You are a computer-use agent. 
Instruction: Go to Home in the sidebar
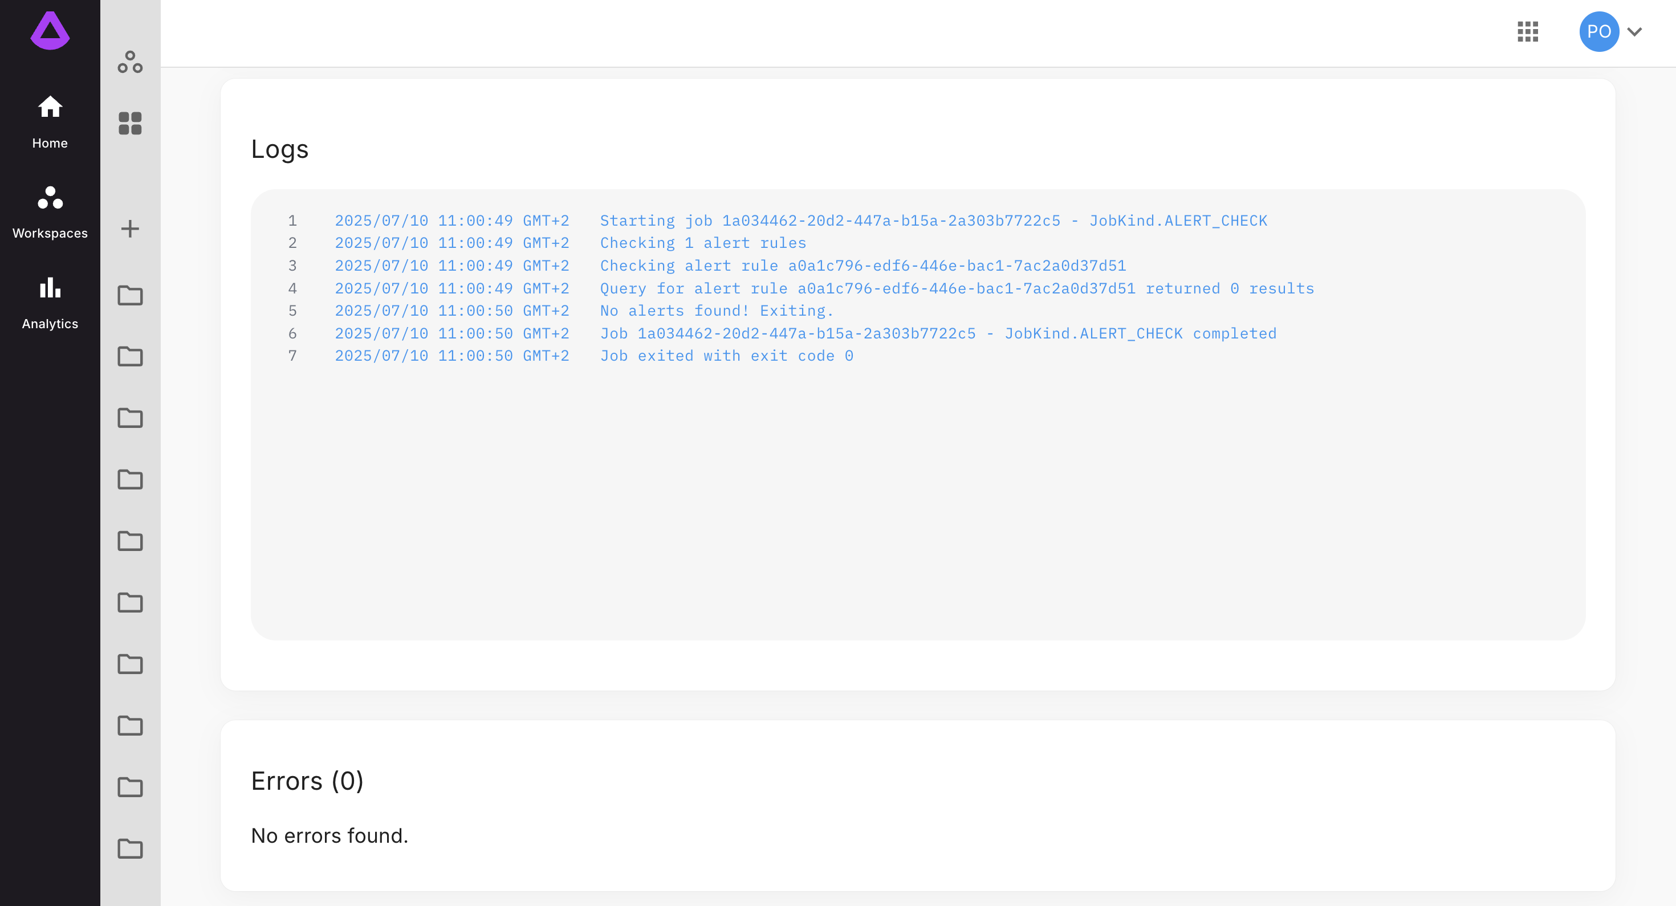(50, 123)
